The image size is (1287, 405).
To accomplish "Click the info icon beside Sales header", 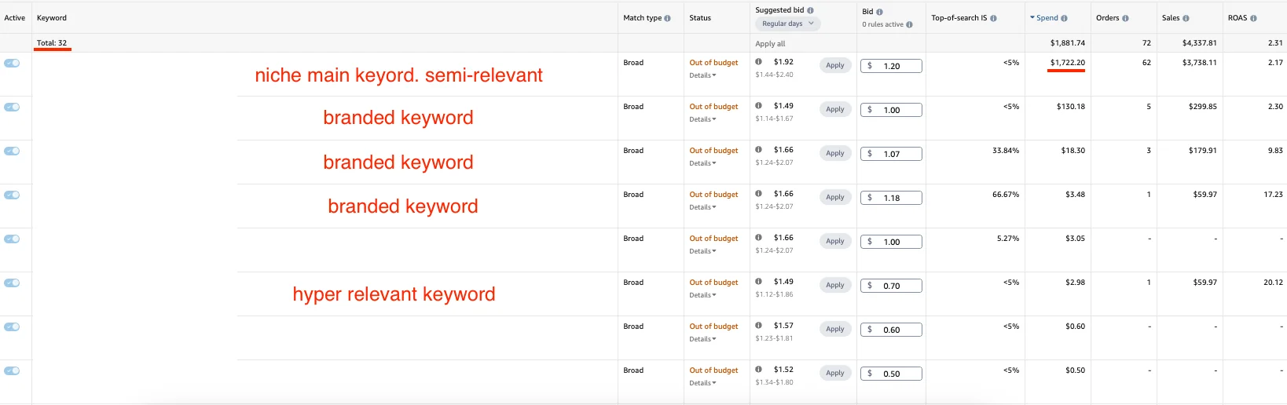I will tap(1186, 18).
